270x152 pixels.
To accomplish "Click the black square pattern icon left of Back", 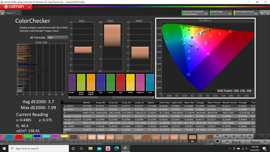I will (x=217, y=141).
